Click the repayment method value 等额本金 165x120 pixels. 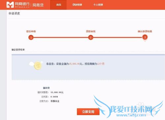click(x=55, y=101)
